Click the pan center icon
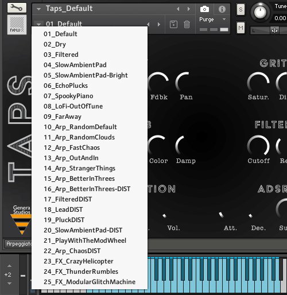Image resolution: width=287 pixels, height=295 pixels. pos(274,30)
